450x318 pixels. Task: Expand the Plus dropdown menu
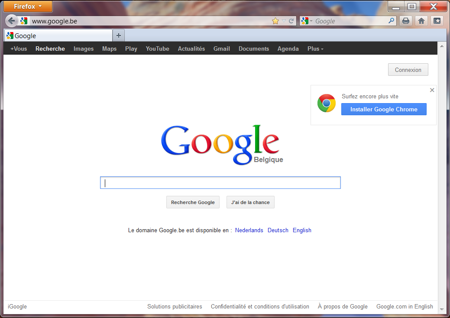click(315, 49)
